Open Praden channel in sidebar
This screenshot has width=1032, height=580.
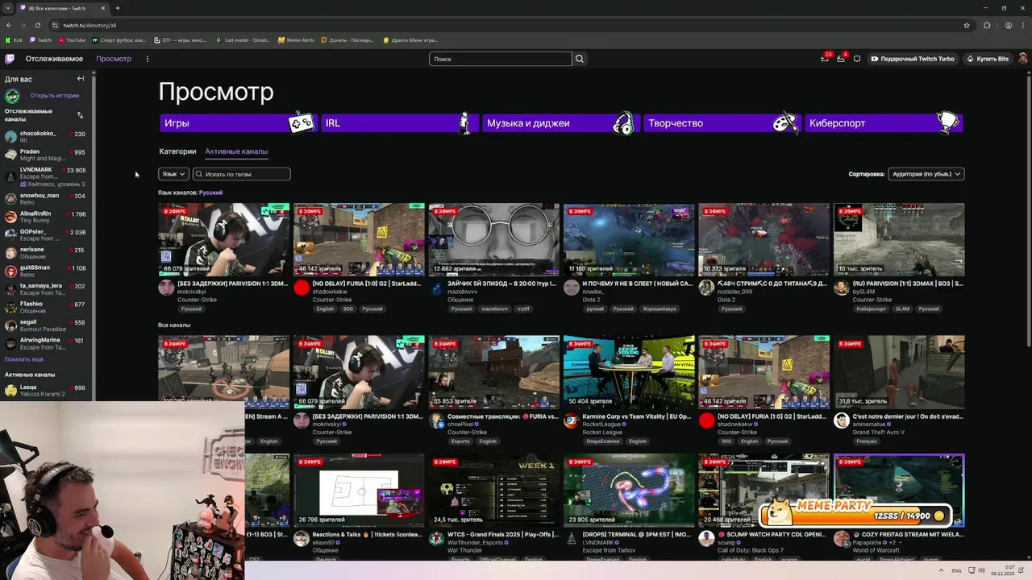click(x=47, y=155)
